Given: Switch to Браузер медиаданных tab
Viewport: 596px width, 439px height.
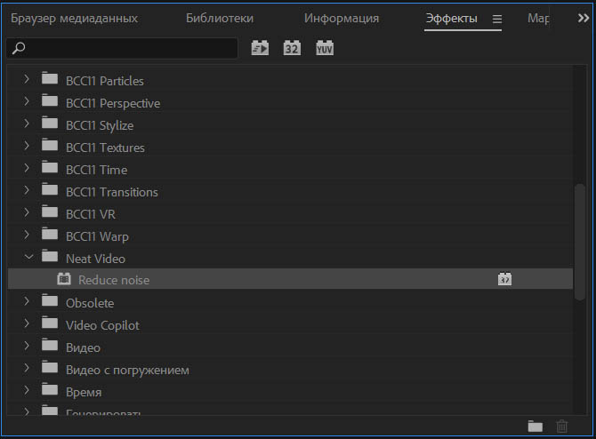Looking at the screenshot, I should 74,19.
